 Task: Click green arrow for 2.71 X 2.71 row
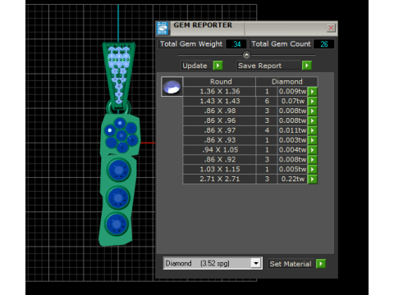(x=312, y=179)
